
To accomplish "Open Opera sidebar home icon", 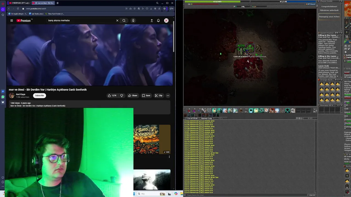I will [3, 9].
